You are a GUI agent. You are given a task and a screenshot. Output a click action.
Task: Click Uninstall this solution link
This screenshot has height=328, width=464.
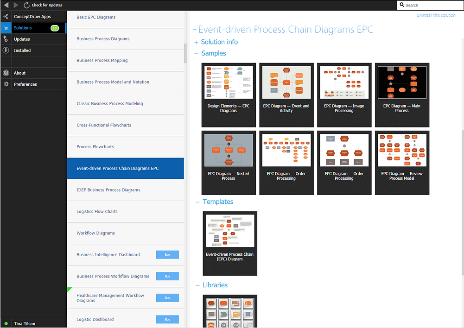pyautogui.click(x=436, y=15)
